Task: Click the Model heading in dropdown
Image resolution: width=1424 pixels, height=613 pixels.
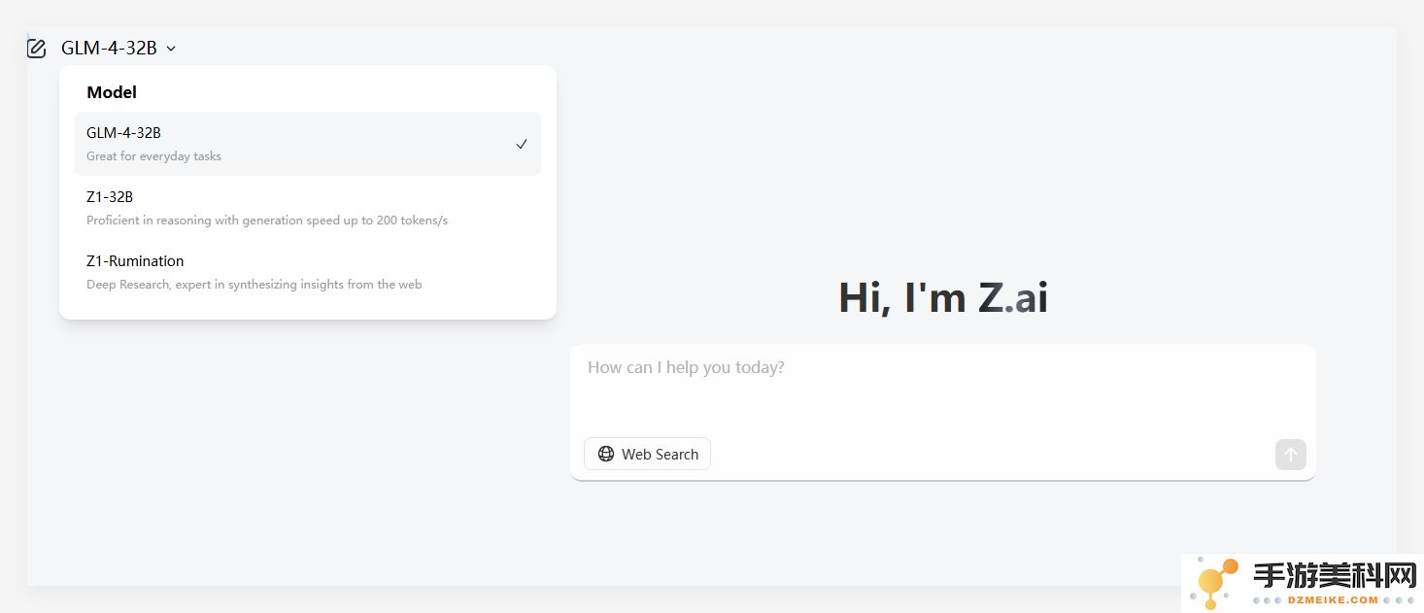Action: coord(112,92)
